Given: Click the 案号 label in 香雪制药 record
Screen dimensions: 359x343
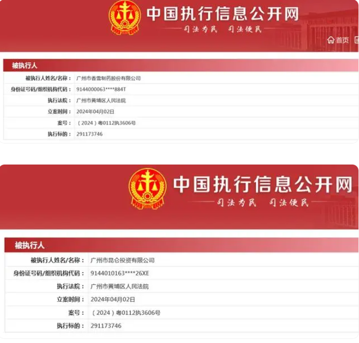Looking at the screenshot, I should tap(64, 123).
